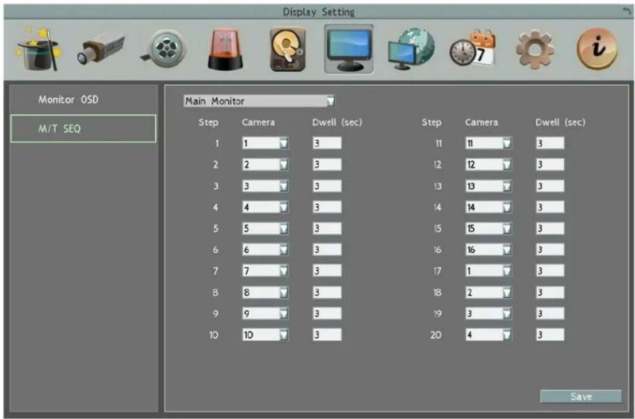The height and width of the screenshot is (419, 635).
Task: Click dwell seconds field for step 1
Action: click(x=327, y=143)
